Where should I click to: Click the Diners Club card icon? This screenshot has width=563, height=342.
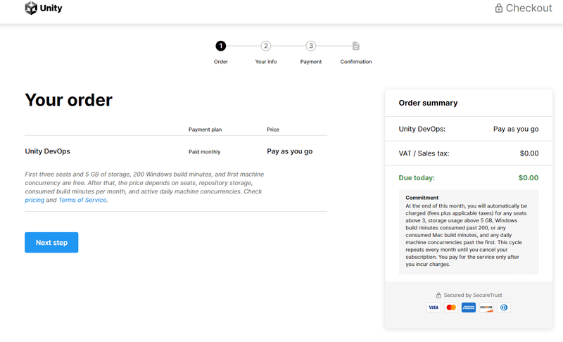coord(504,308)
